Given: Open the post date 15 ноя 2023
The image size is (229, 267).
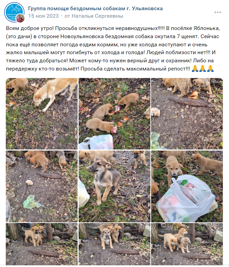Looking at the screenshot, I should click(44, 16).
